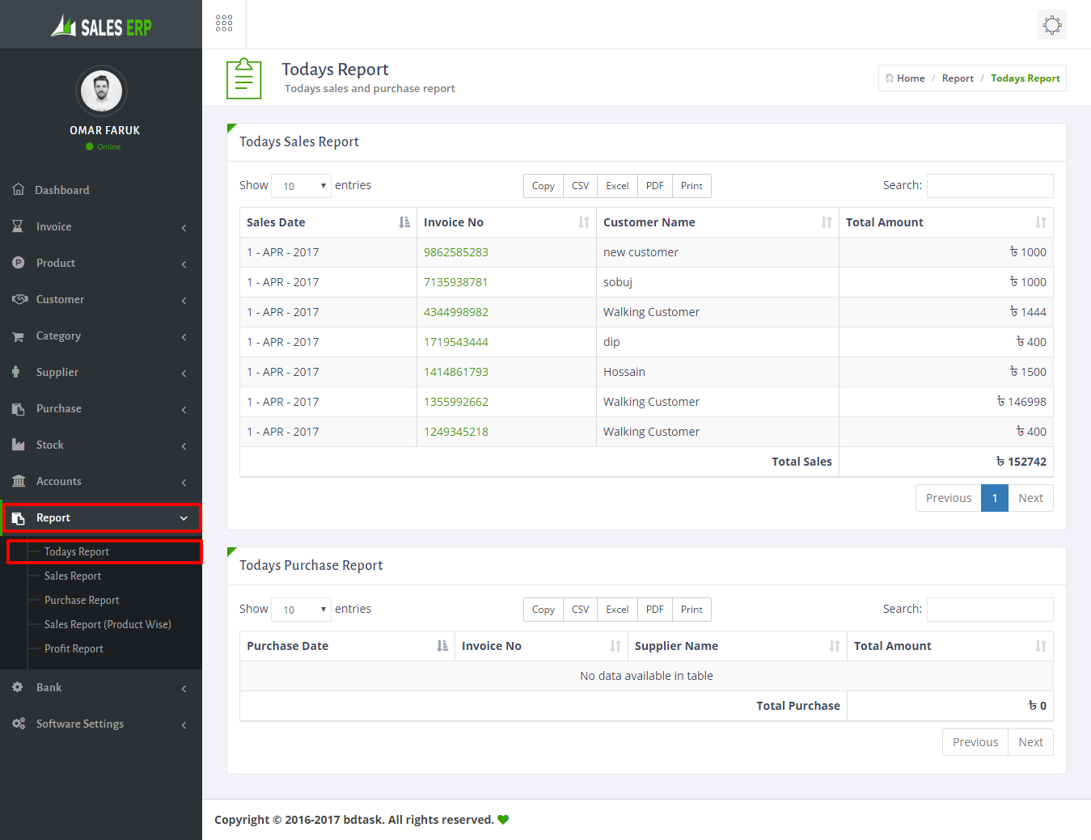Image resolution: width=1091 pixels, height=840 pixels.
Task: Select Sales Report (Product Wise) submenu item
Action: point(108,624)
